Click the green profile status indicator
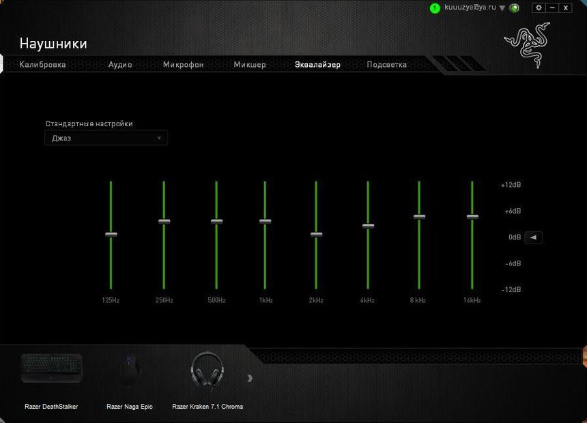This screenshot has height=423, width=587. (x=435, y=8)
